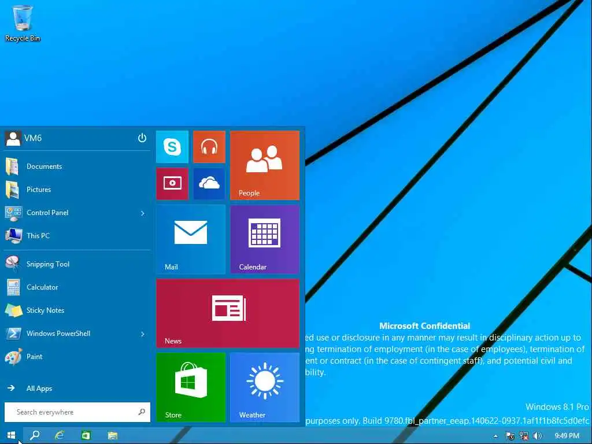The image size is (592, 444).
Task: Launch Sticky Notes
Action: click(x=77, y=310)
